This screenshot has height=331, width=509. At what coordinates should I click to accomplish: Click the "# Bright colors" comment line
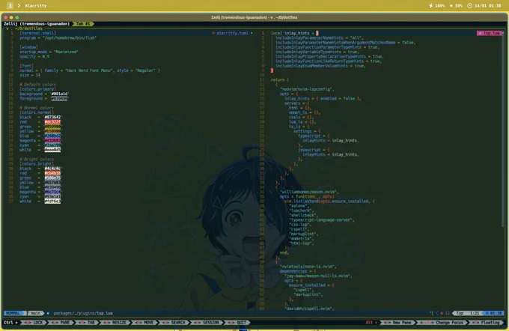(37, 160)
